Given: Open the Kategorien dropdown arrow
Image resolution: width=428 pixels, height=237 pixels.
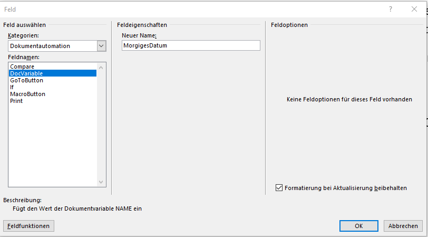Looking at the screenshot, I should coord(101,46).
